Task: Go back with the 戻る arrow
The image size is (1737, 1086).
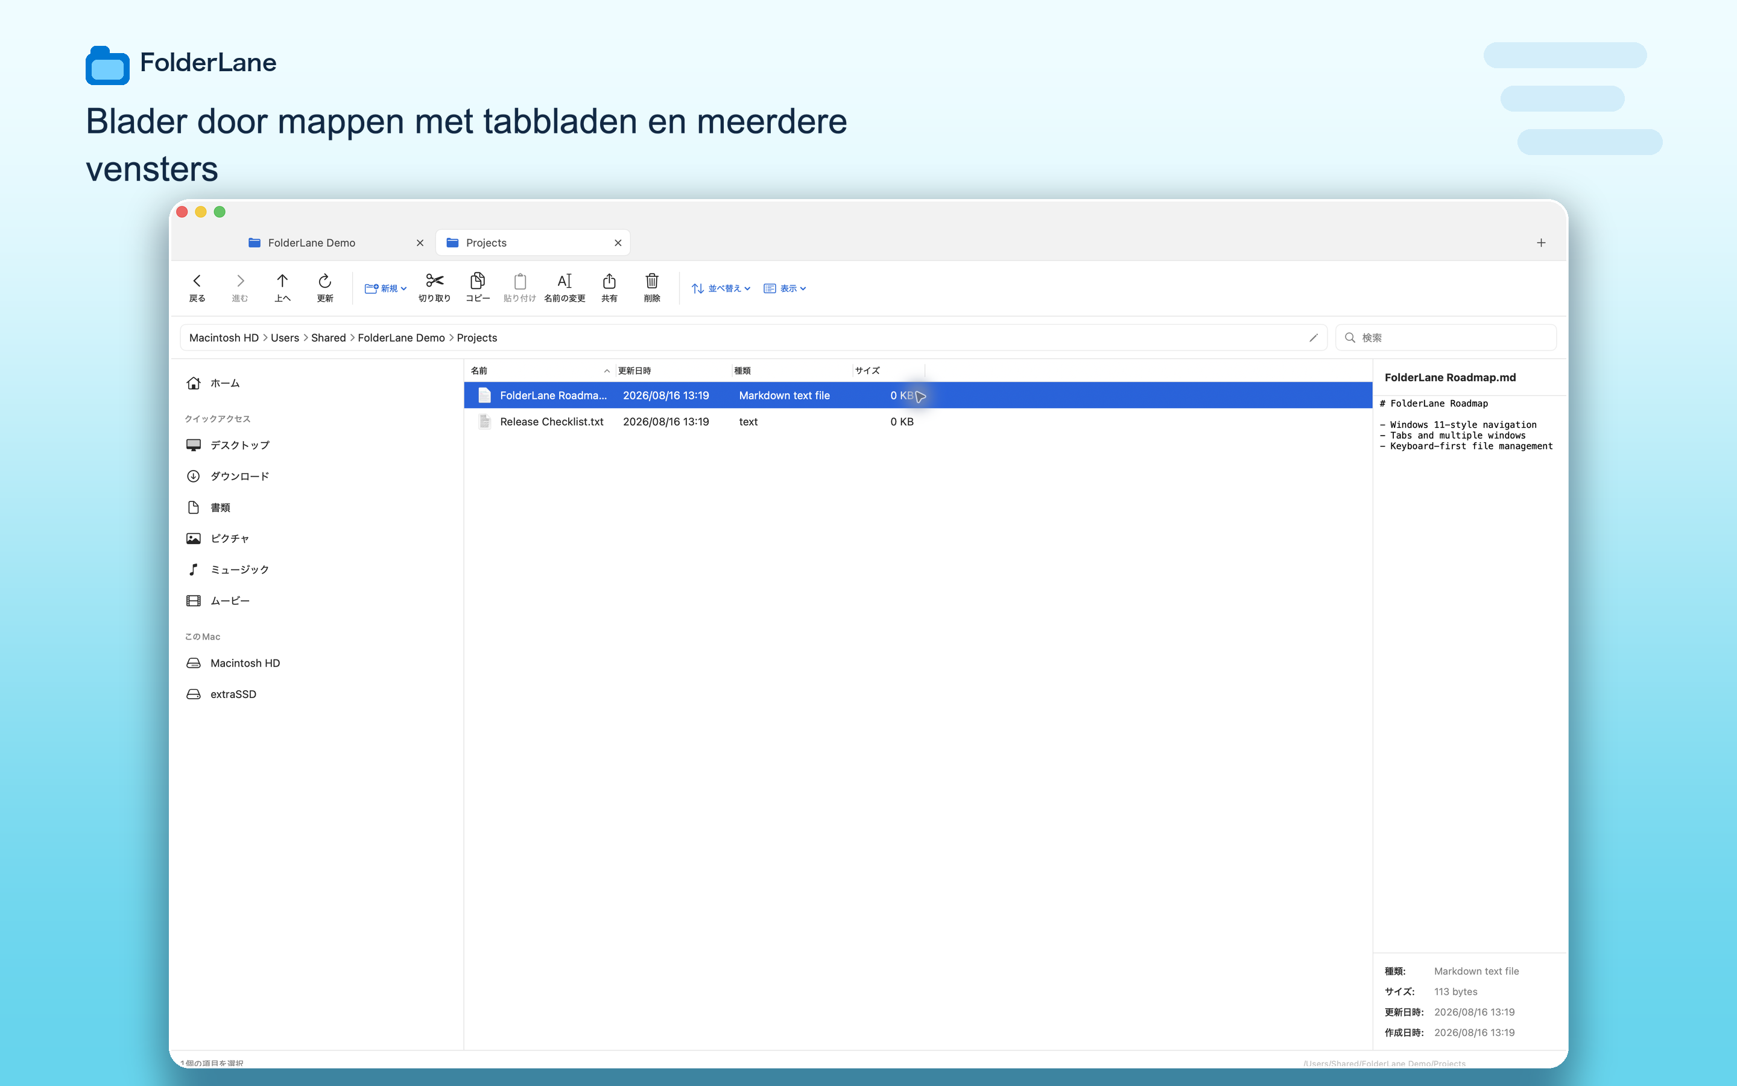Action: pos(197,287)
